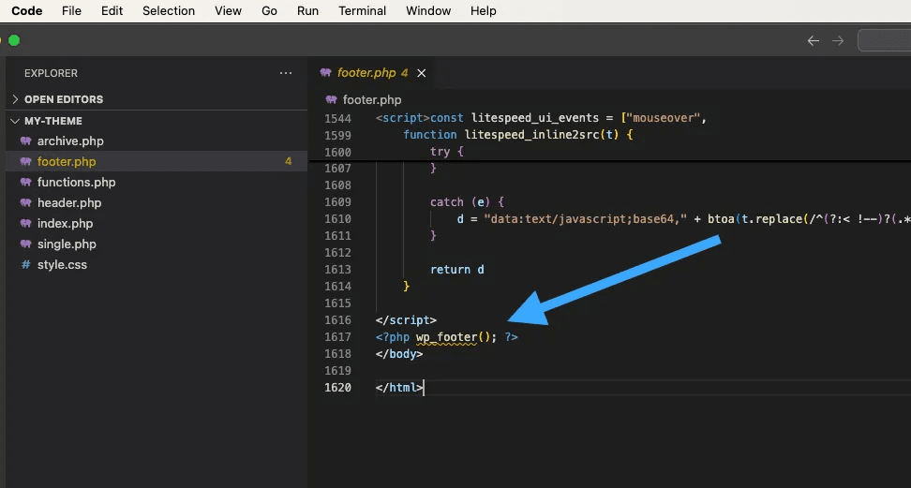Click sticky line function litespeed_inline2src
The image size is (911, 488).
(x=517, y=135)
